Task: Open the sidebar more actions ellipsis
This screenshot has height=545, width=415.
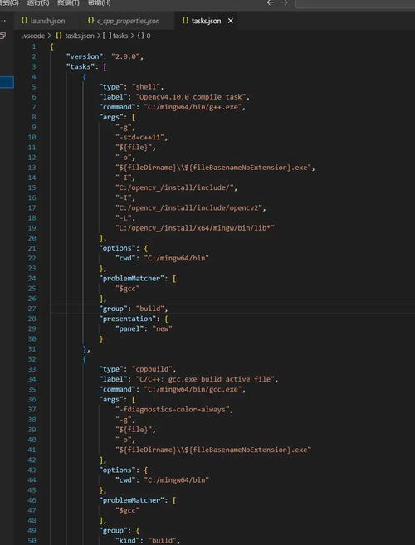Action: pyautogui.click(x=3, y=21)
